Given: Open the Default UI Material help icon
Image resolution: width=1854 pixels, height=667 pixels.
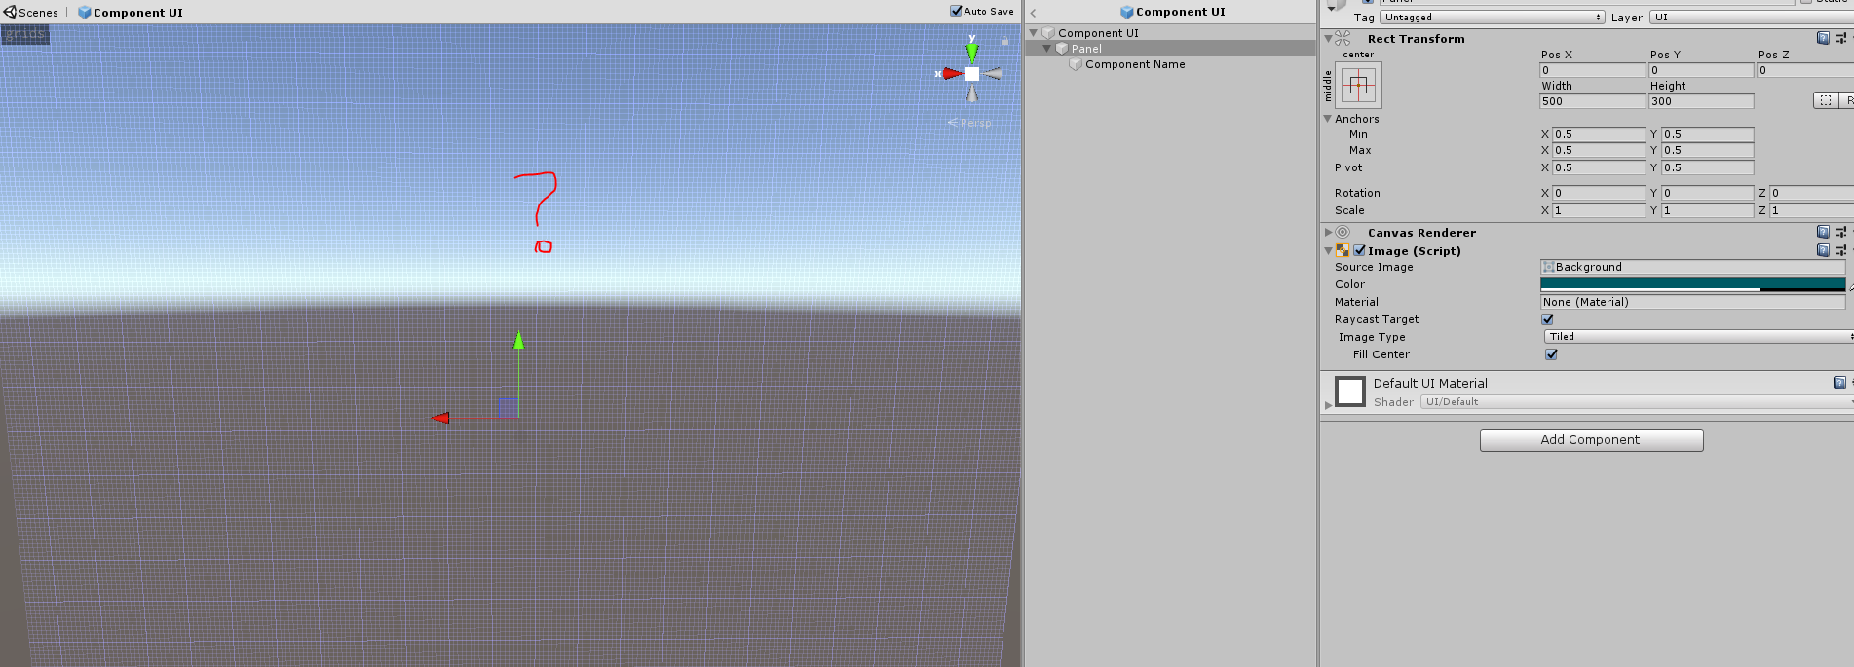Looking at the screenshot, I should point(1839,383).
